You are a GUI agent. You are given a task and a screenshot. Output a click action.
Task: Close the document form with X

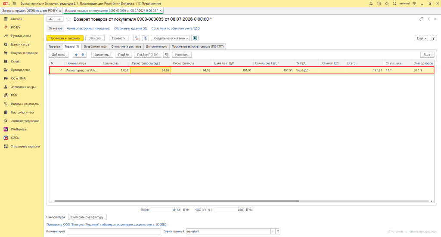point(435,19)
